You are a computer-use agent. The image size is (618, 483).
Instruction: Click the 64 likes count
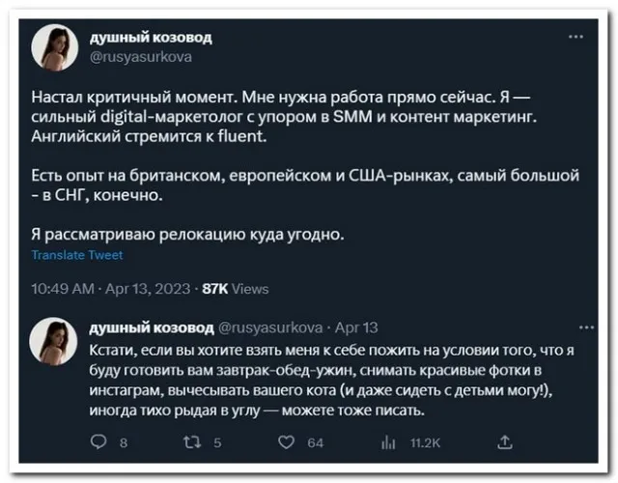pyautogui.click(x=315, y=443)
